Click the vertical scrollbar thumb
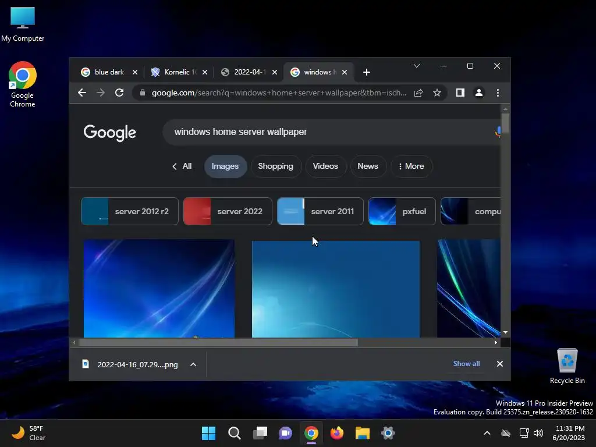The width and height of the screenshot is (596, 447). [505, 123]
